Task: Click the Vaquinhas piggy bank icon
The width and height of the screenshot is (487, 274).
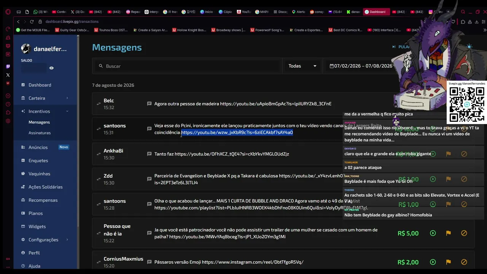Action: (x=23, y=174)
